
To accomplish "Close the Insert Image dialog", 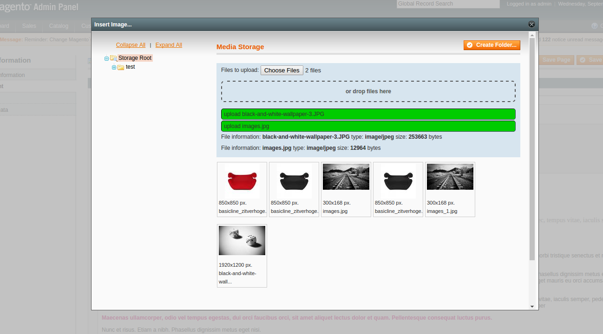I will [531, 24].
